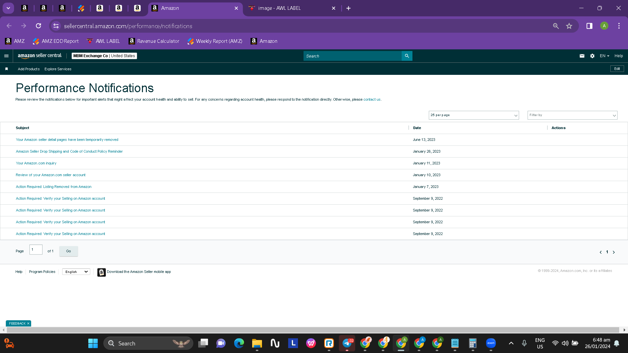The width and height of the screenshot is (628, 353).
Task: Click the Date column header
Action: (x=417, y=128)
